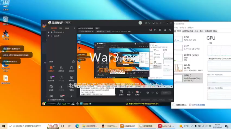Switch to the second scene tab
Viewport: 231px width, 129px height.
pyautogui.click(x=61, y=28)
